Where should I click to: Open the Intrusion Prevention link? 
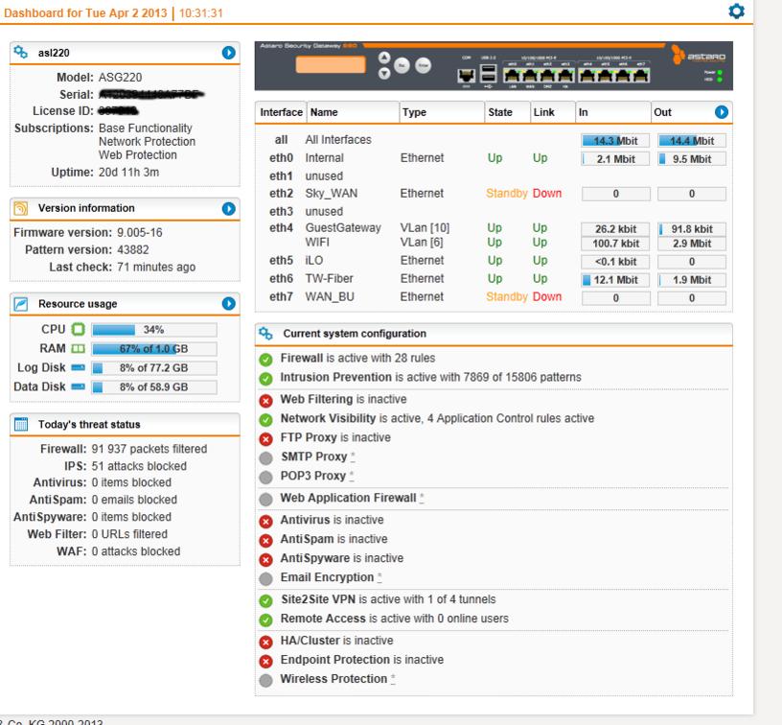336,377
